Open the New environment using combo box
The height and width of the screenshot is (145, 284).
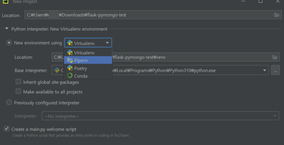click(x=88, y=43)
